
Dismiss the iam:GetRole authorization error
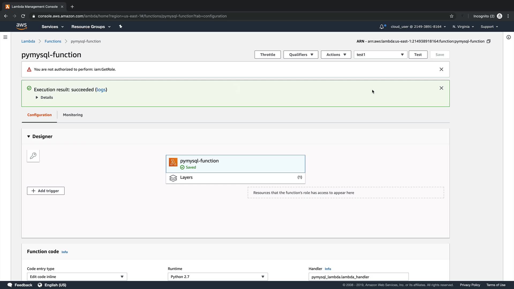[x=441, y=69]
